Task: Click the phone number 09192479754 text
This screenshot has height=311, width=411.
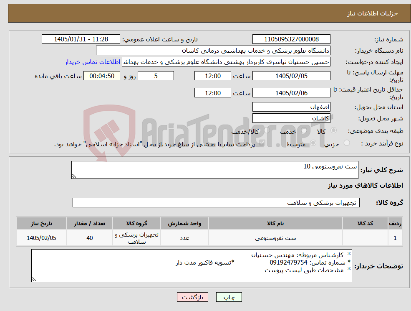Action: [x=288, y=263]
